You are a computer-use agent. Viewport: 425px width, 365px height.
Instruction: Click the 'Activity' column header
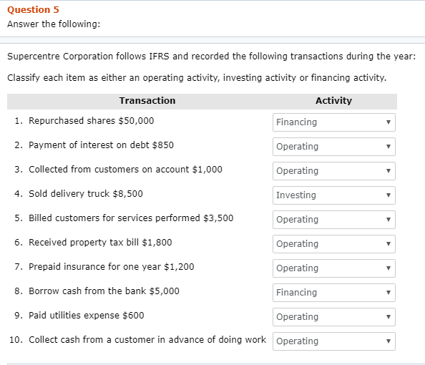click(333, 101)
